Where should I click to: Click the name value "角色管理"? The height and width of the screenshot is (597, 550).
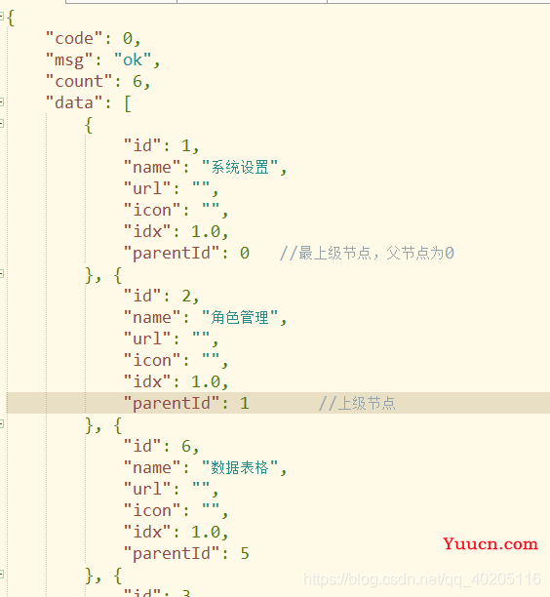(x=240, y=317)
